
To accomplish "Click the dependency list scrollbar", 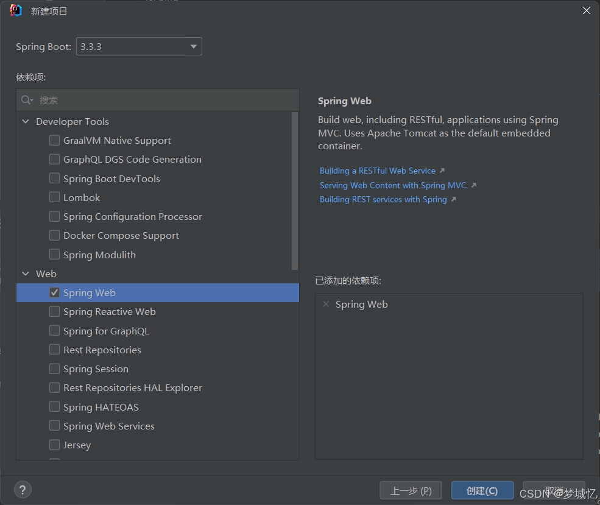I will tap(295, 191).
